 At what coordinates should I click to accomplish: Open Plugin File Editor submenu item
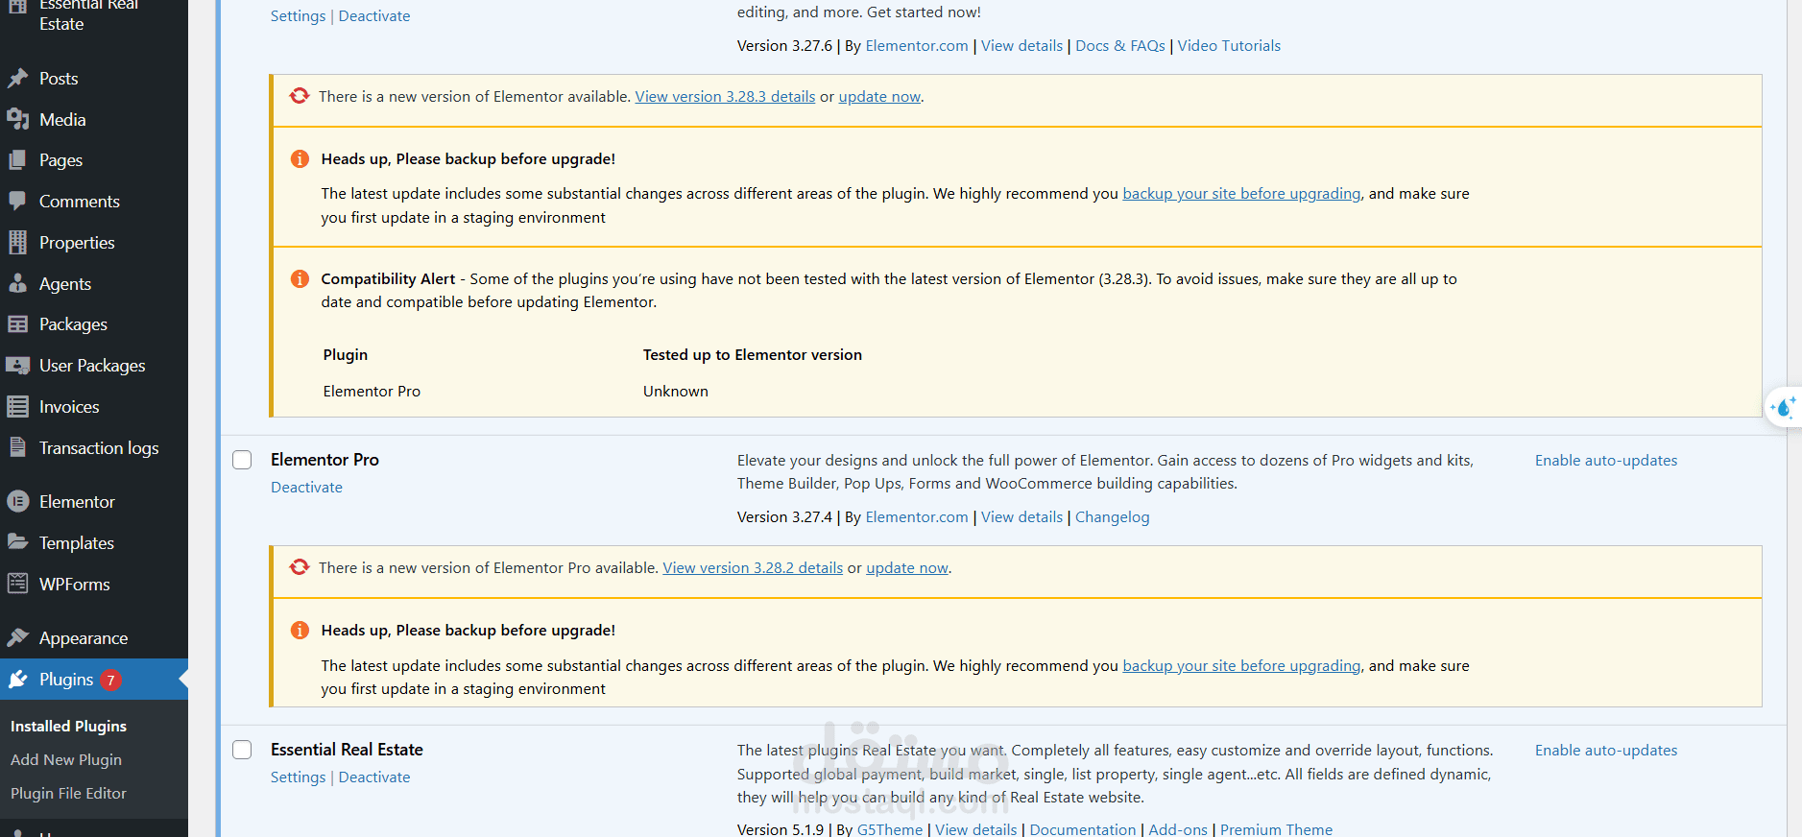pos(68,794)
